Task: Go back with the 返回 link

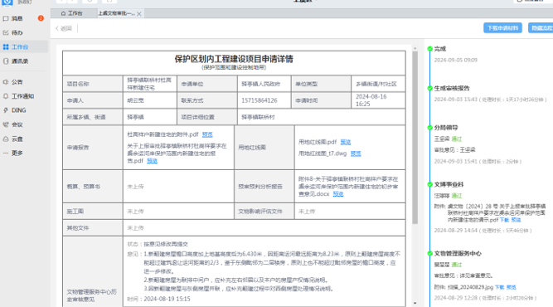Action: coord(64,28)
